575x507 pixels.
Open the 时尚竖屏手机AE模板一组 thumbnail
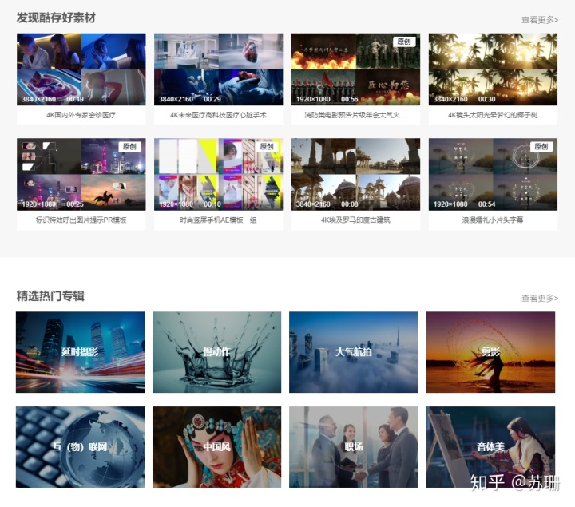tap(218, 174)
